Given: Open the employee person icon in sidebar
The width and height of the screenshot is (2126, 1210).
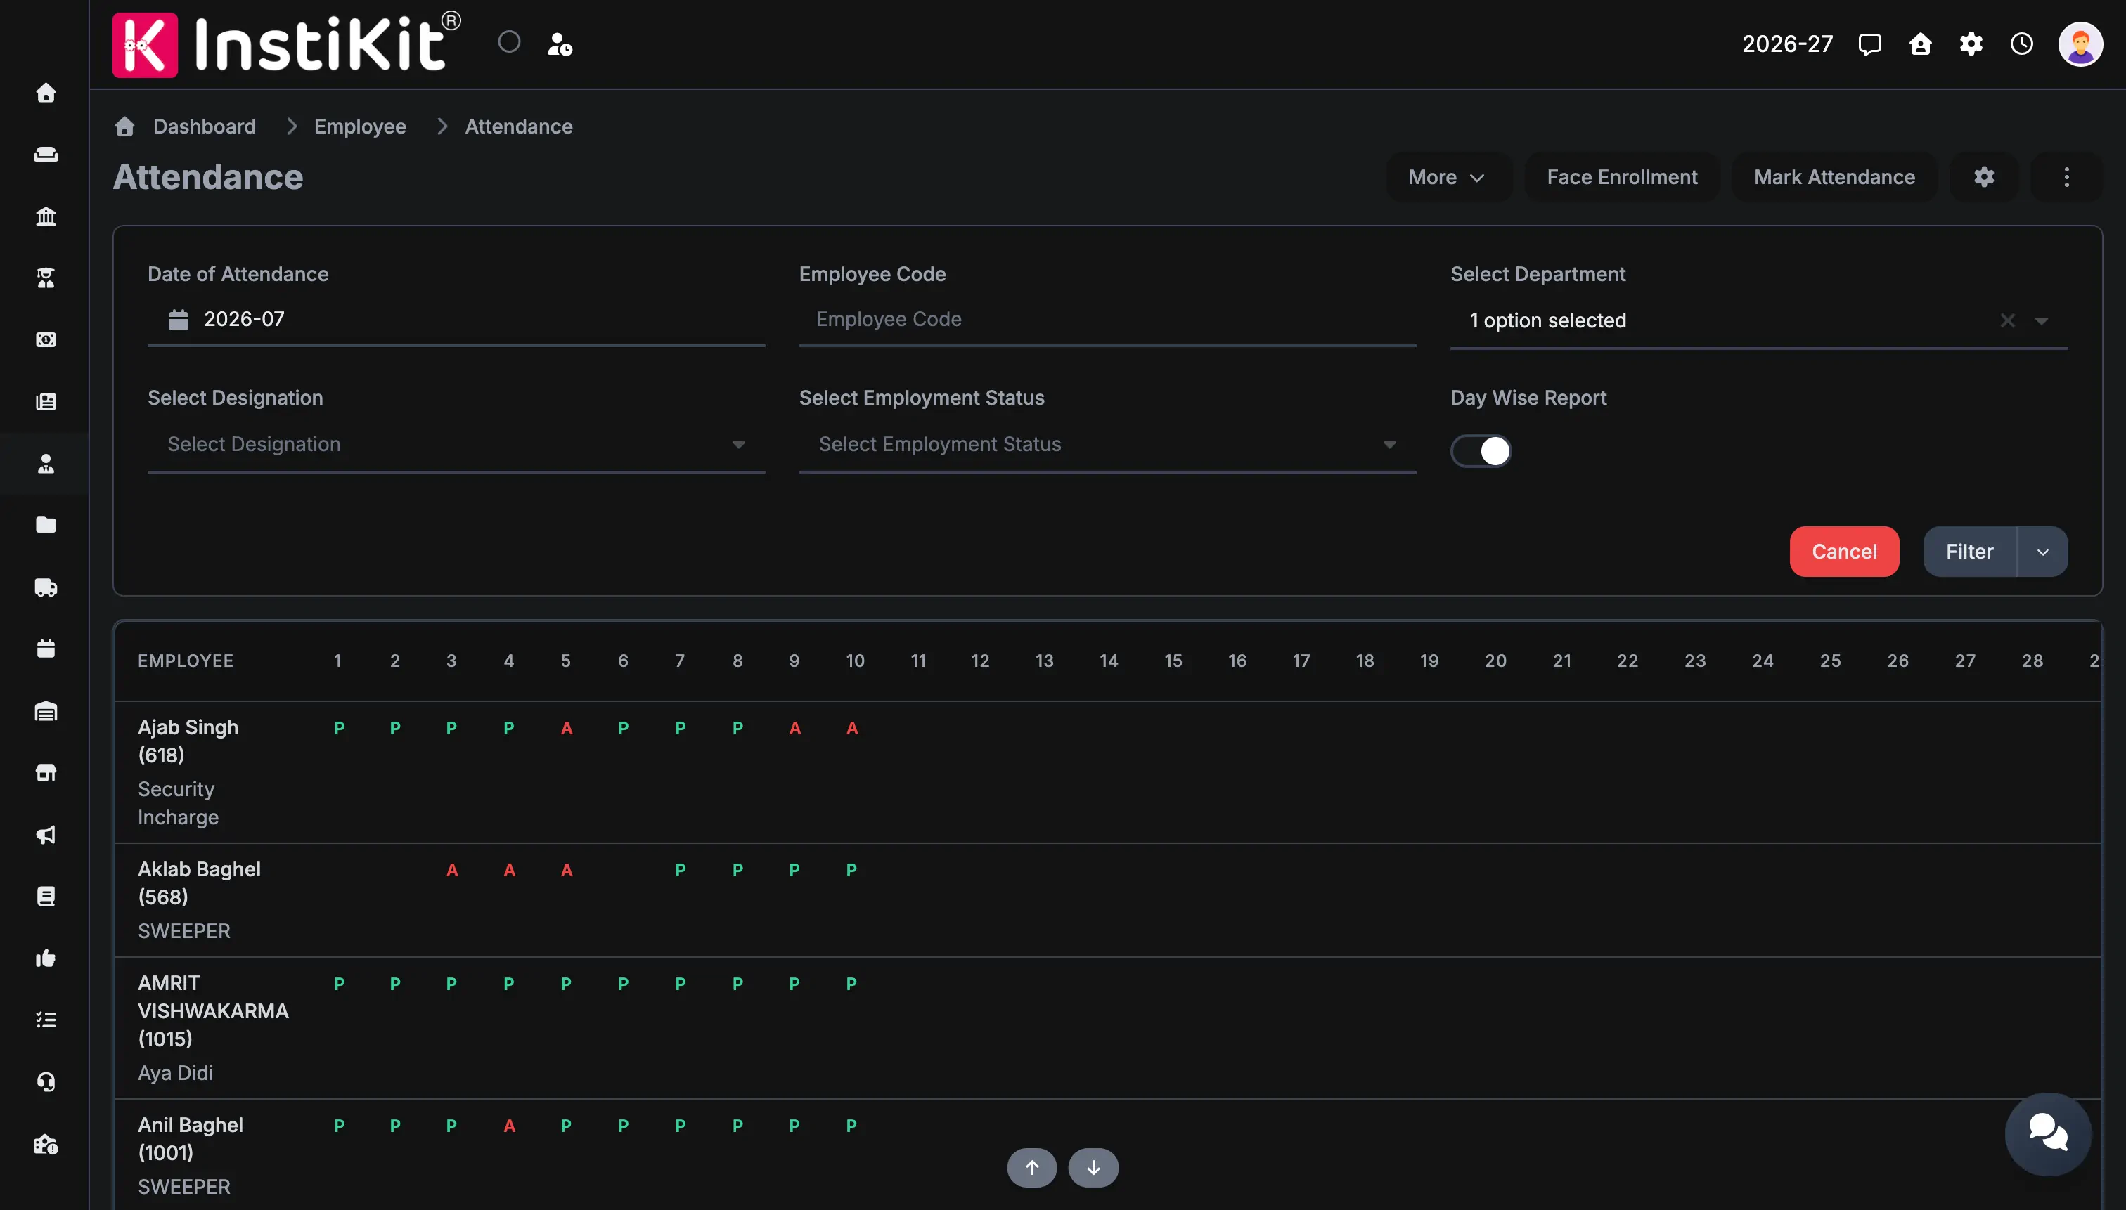Looking at the screenshot, I should (46, 464).
